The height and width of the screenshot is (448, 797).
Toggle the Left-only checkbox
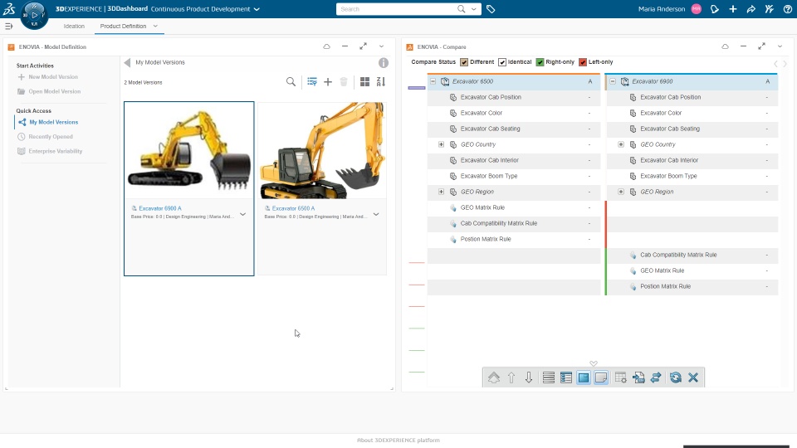(x=583, y=62)
